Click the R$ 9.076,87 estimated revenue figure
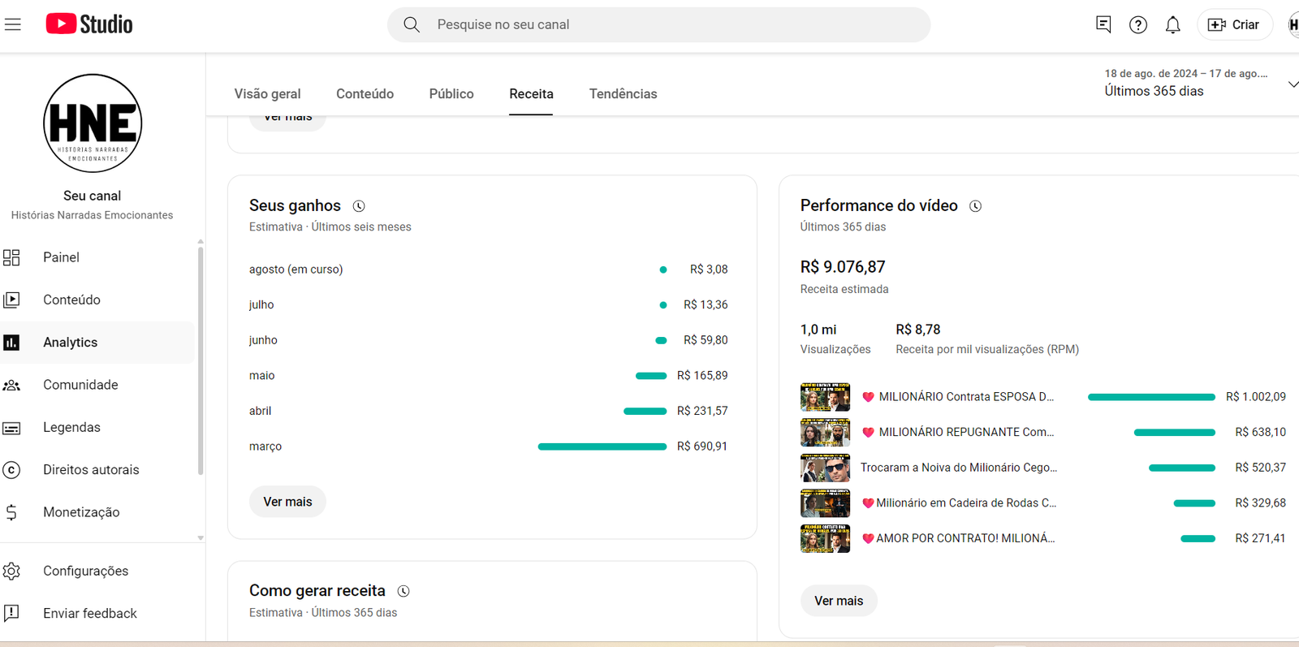 [843, 267]
